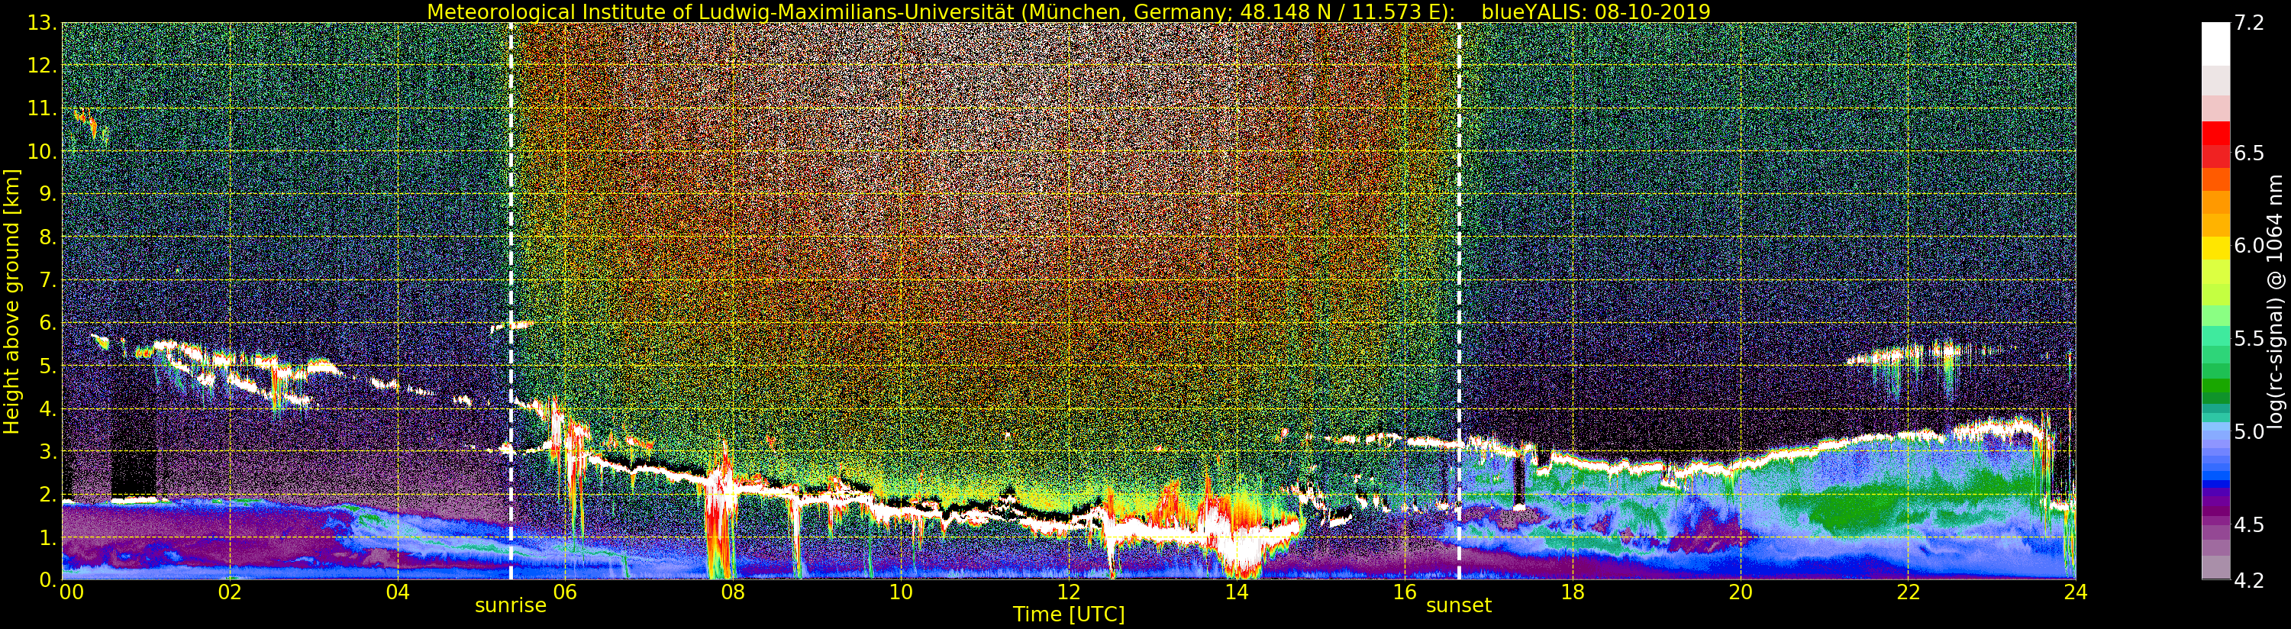Click the height axis tick label 5.
This screenshot has height=629, width=2291.
point(48,366)
